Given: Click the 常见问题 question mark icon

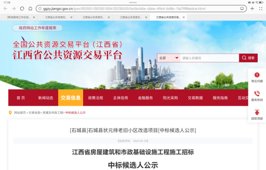Looking at the screenshot, I should 257,75.
